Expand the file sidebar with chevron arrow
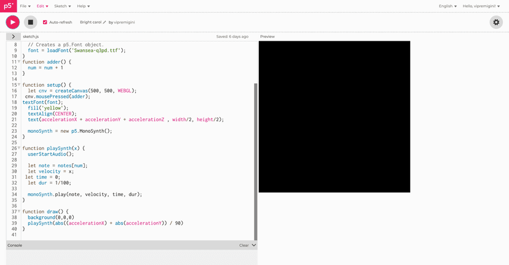Image resolution: width=509 pixels, height=265 pixels. (13, 37)
